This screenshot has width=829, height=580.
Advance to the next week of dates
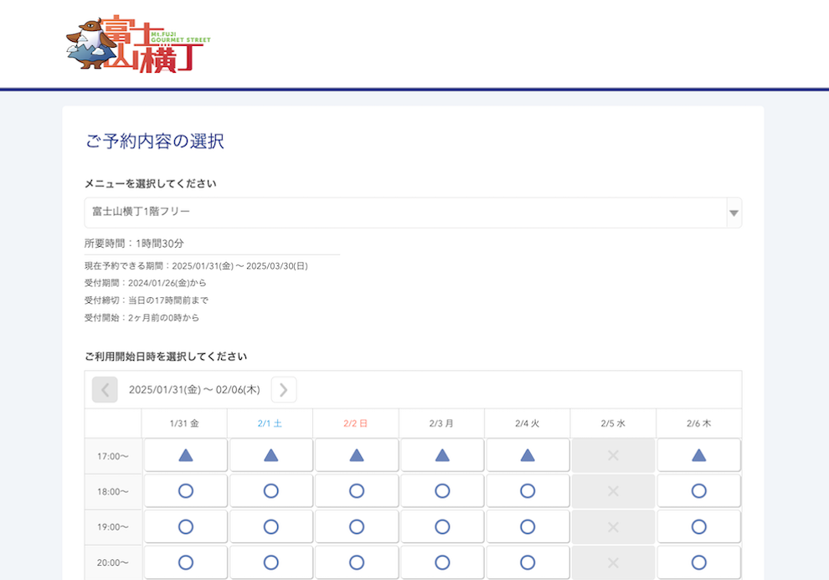[x=284, y=389]
